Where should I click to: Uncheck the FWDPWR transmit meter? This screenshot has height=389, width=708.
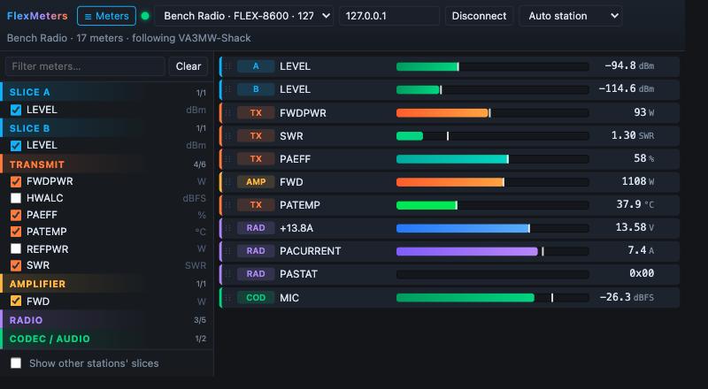coord(16,181)
